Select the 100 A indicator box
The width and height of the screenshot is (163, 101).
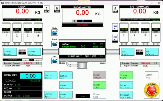point(115,27)
